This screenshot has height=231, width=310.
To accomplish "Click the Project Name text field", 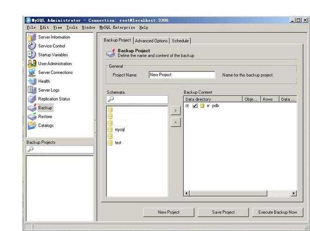I will point(182,75).
